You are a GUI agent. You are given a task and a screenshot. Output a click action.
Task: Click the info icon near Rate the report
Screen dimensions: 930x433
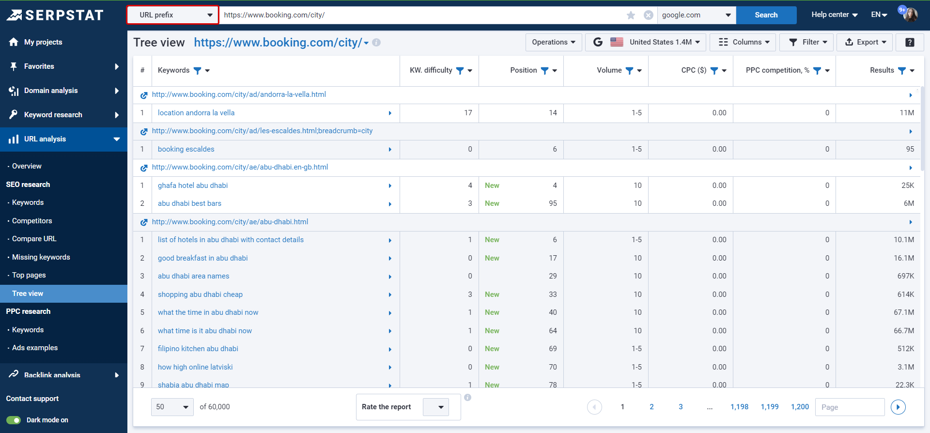[x=467, y=398]
